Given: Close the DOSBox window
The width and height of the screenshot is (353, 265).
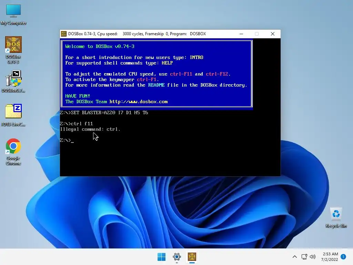Looking at the screenshot, I should [273, 34].
